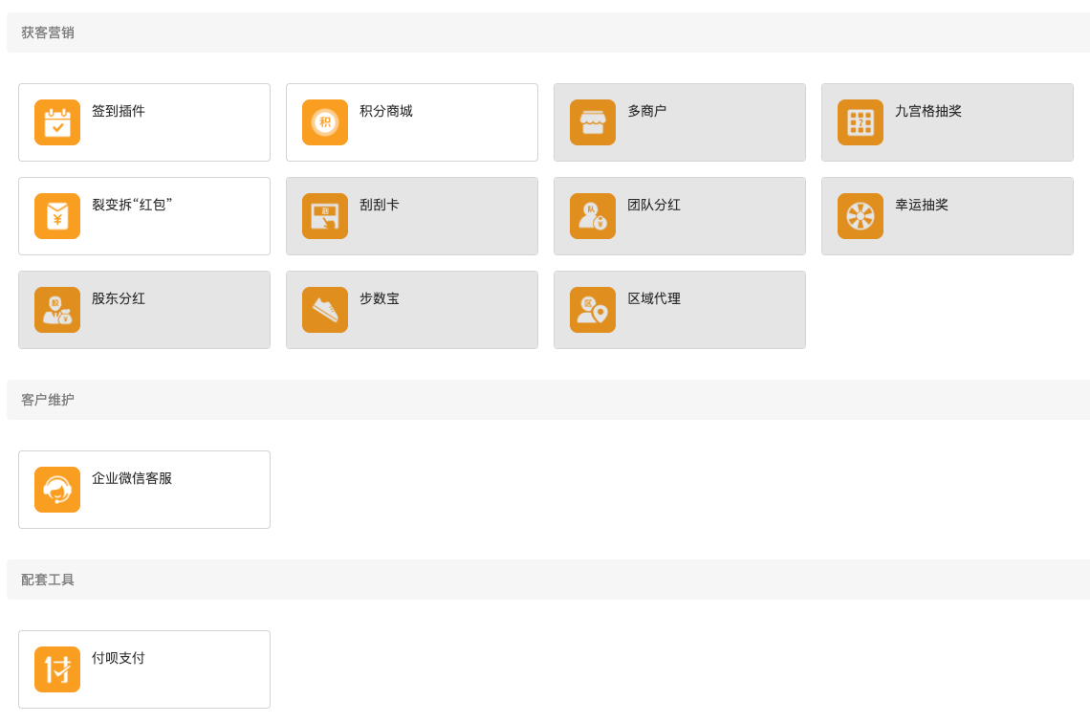Viewport: 1090px width, 723px height.
Task: Select the 团队分红 team icon
Action: (x=593, y=216)
